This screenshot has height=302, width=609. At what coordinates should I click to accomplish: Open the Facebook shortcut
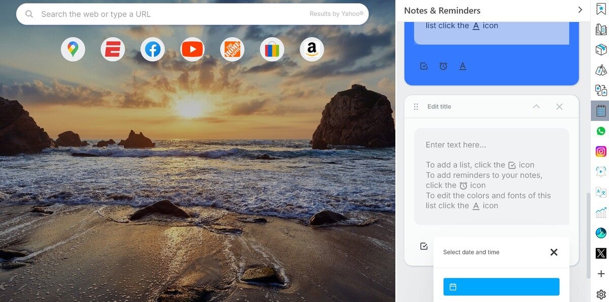coord(152,50)
